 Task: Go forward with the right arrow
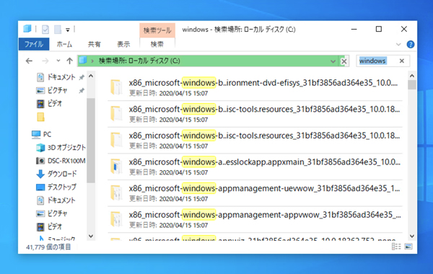click(45, 61)
